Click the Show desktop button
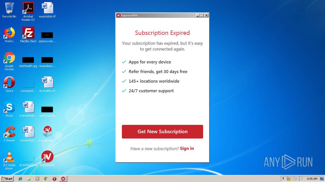This screenshot has width=325, height=182. tap(322, 179)
